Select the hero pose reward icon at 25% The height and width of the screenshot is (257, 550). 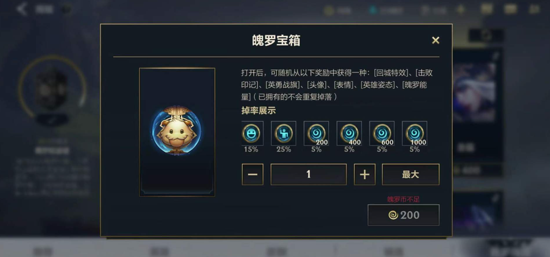click(x=283, y=133)
